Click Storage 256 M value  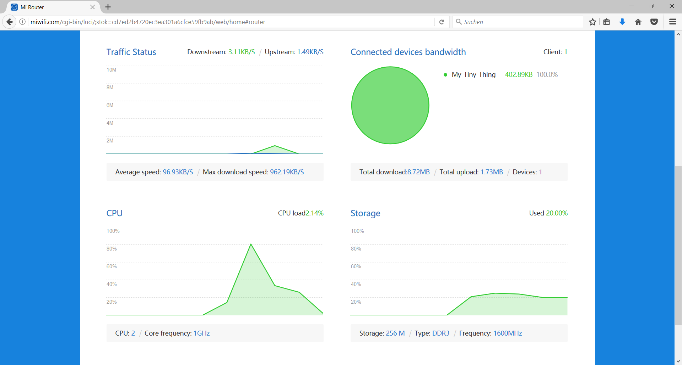[395, 333]
